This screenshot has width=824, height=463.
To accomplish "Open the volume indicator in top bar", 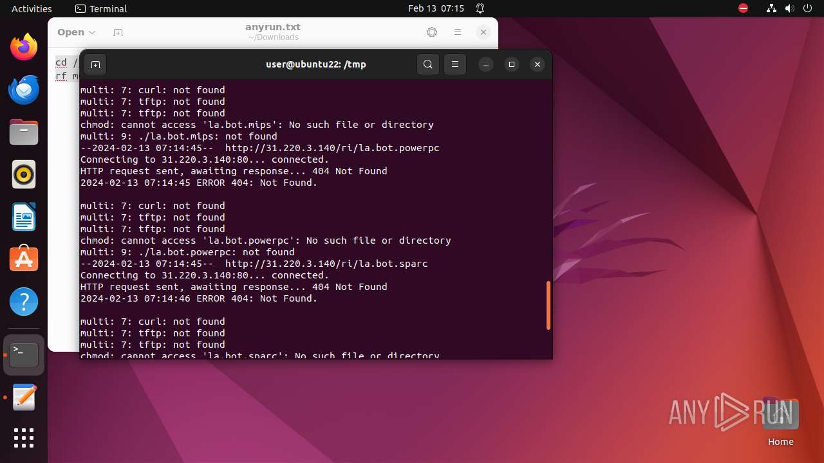I will (790, 9).
